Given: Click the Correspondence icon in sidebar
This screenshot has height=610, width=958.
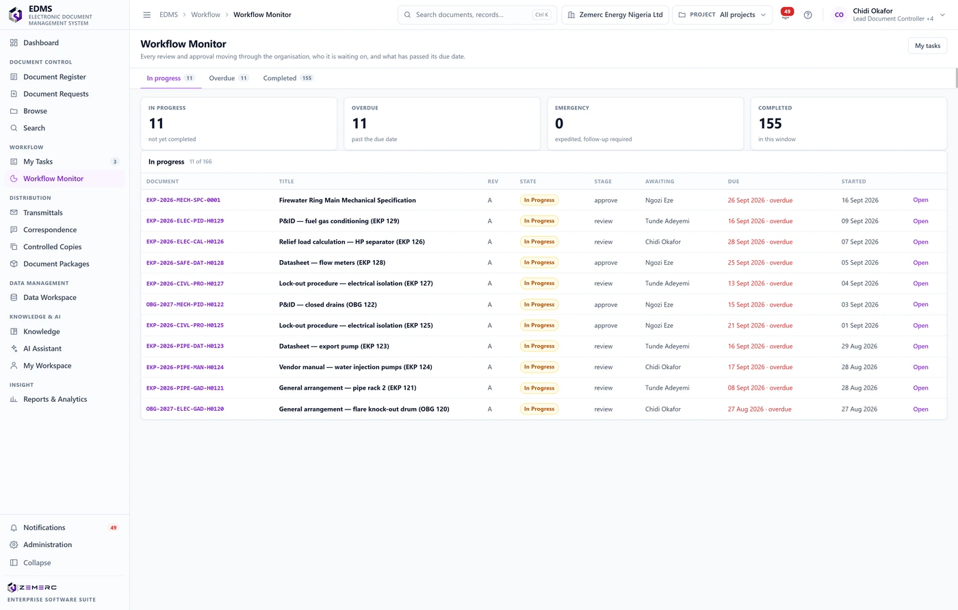Looking at the screenshot, I should (x=14, y=230).
